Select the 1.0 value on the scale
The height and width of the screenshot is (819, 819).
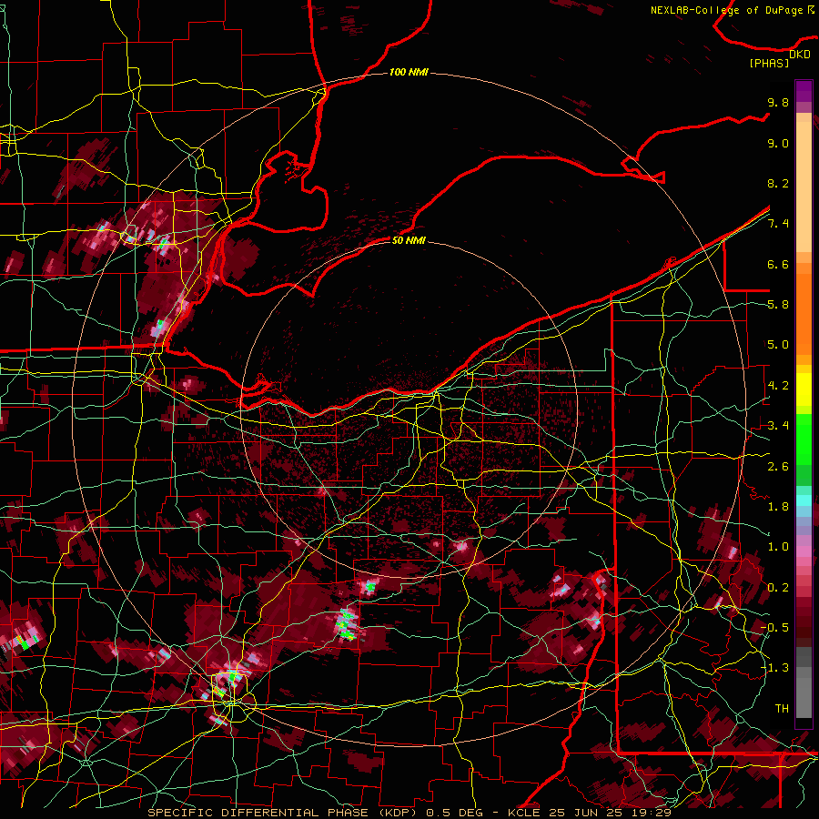(x=778, y=547)
